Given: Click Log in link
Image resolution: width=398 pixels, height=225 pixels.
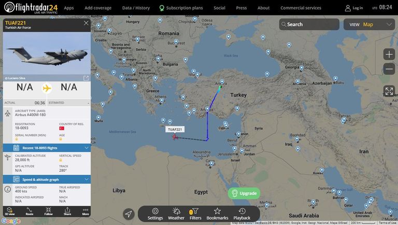Looking at the screenshot, I should coord(354,8).
